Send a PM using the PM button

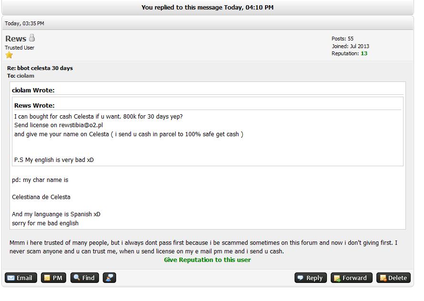(x=53, y=278)
